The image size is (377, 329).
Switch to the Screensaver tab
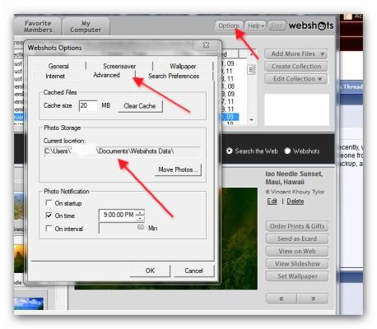pos(119,66)
